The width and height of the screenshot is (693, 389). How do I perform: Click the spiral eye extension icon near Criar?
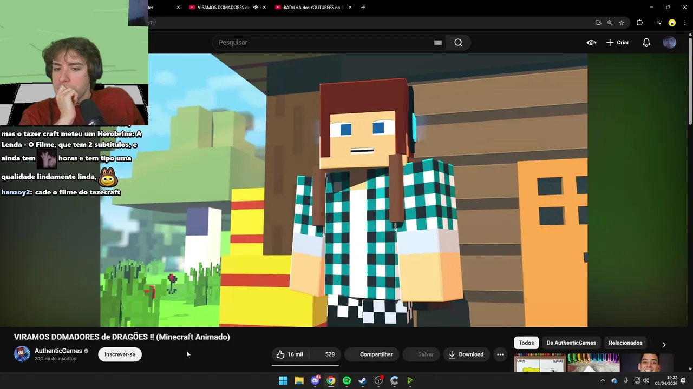(591, 43)
